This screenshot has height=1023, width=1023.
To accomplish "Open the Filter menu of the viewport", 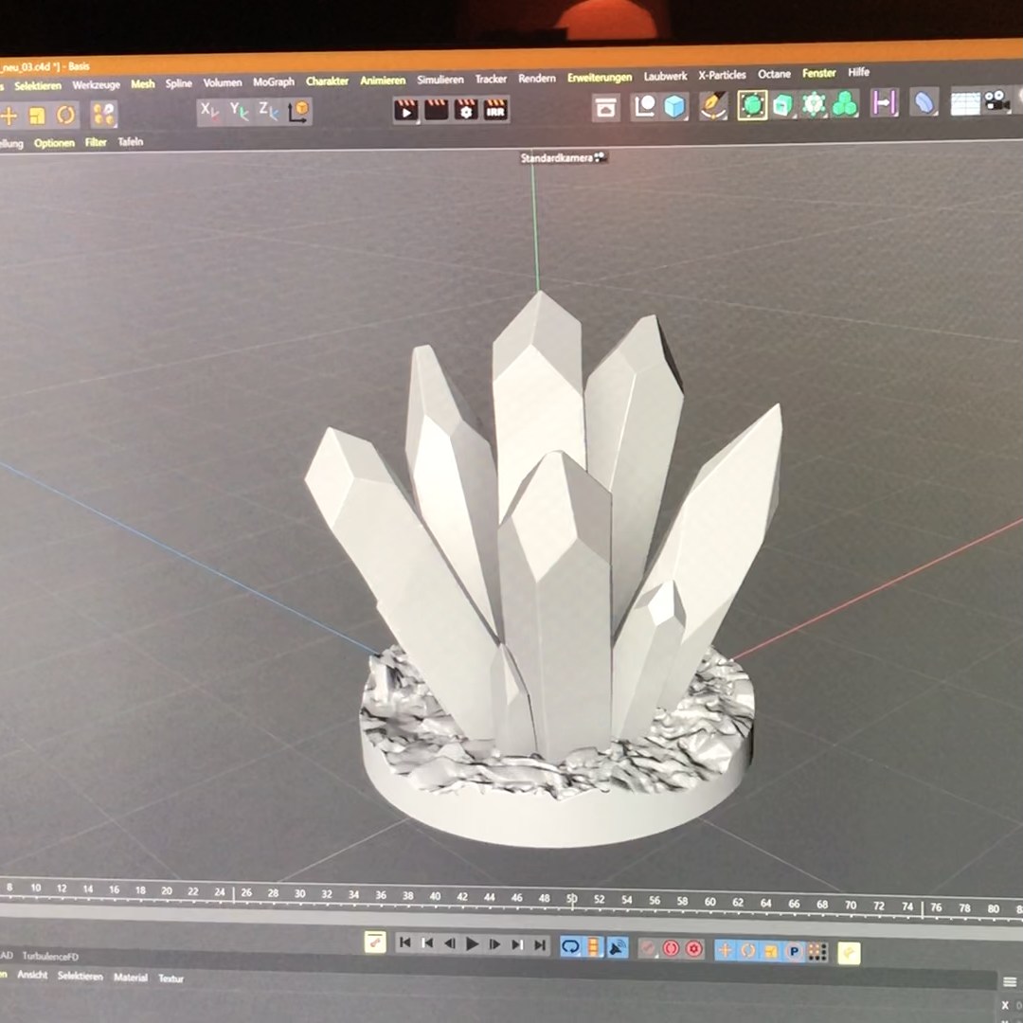I will coord(96,142).
